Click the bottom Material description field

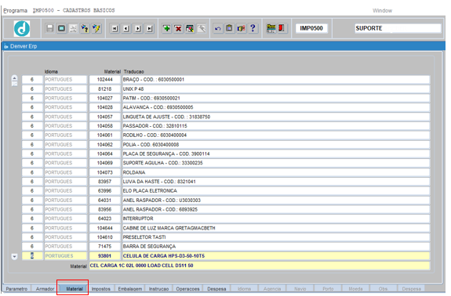pos(260,265)
